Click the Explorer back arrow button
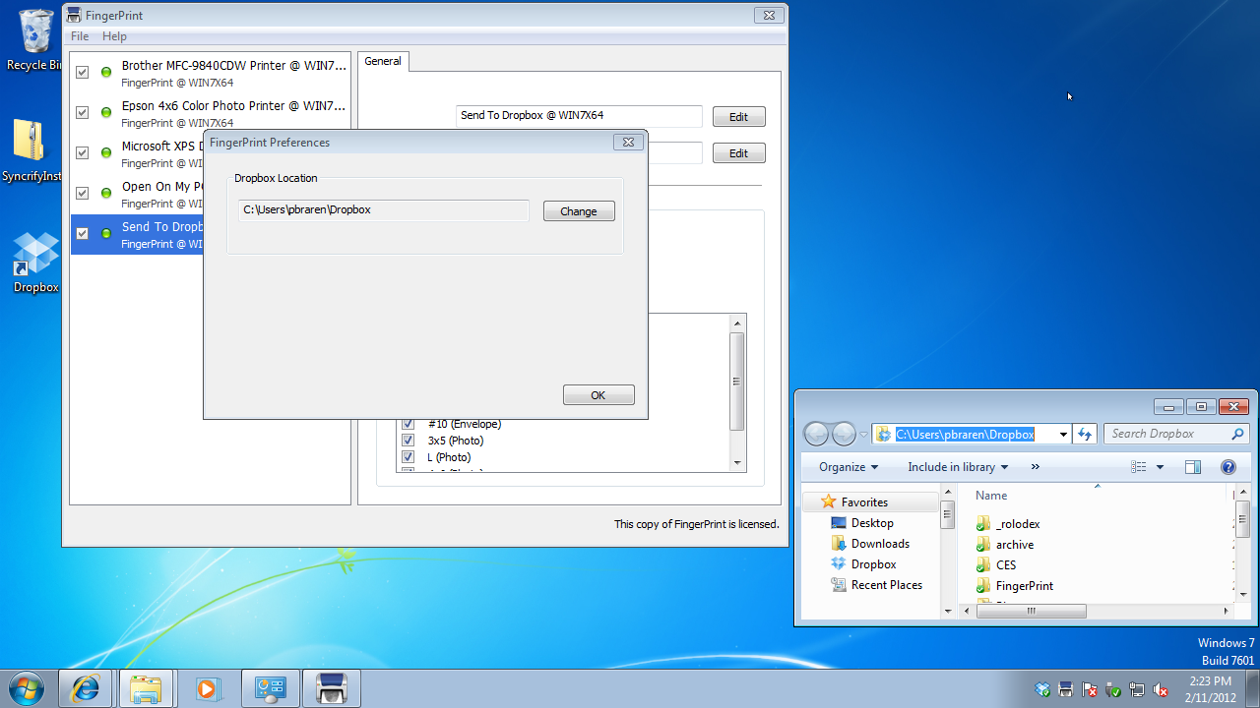Image resolution: width=1260 pixels, height=708 pixels. pos(816,434)
